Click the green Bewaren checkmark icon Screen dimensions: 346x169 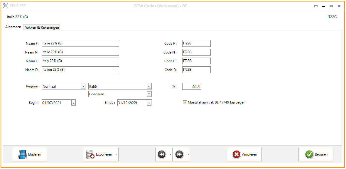[x=309, y=154]
